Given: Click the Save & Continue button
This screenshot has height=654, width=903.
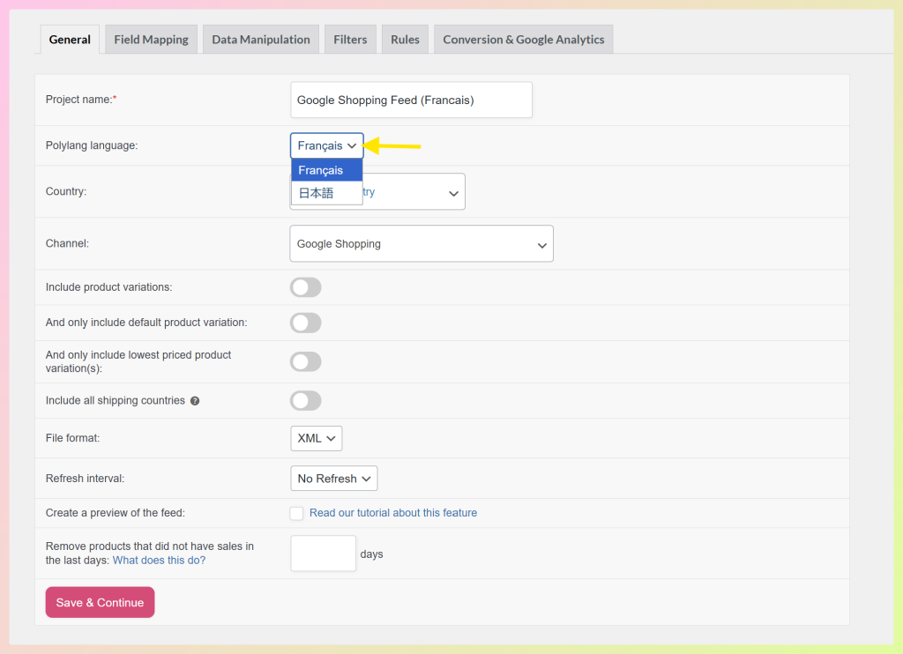Looking at the screenshot, I should coord(100,603).
